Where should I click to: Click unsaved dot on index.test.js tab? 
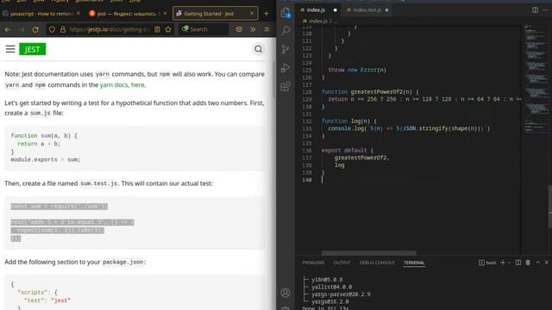pyautogui.click(x=387, y=10)
